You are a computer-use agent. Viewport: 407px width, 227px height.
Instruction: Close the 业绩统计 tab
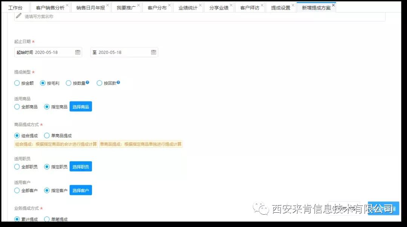pos(200,5)
